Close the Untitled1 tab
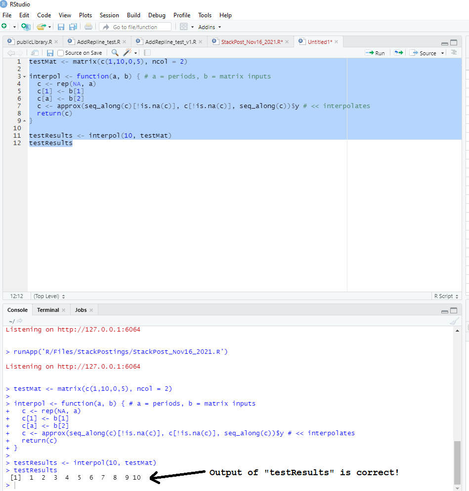Screen dimensions: 469x491 pos(337,41)
